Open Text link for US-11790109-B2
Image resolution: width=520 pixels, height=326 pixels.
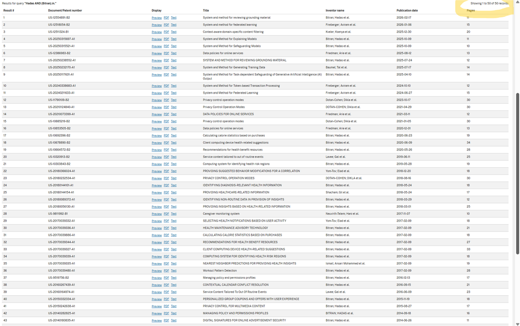point(174,100)
